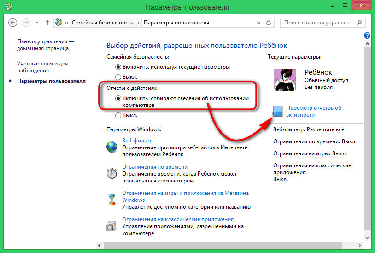Expand the arrow after Семейная безопасность breadcrumb

point(138,23)
